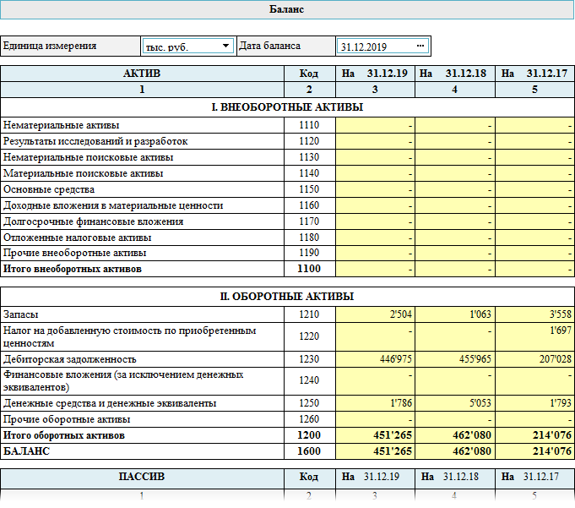Click the balance date field 31.12.2019

pyautogui.click(x=382, y=46)
